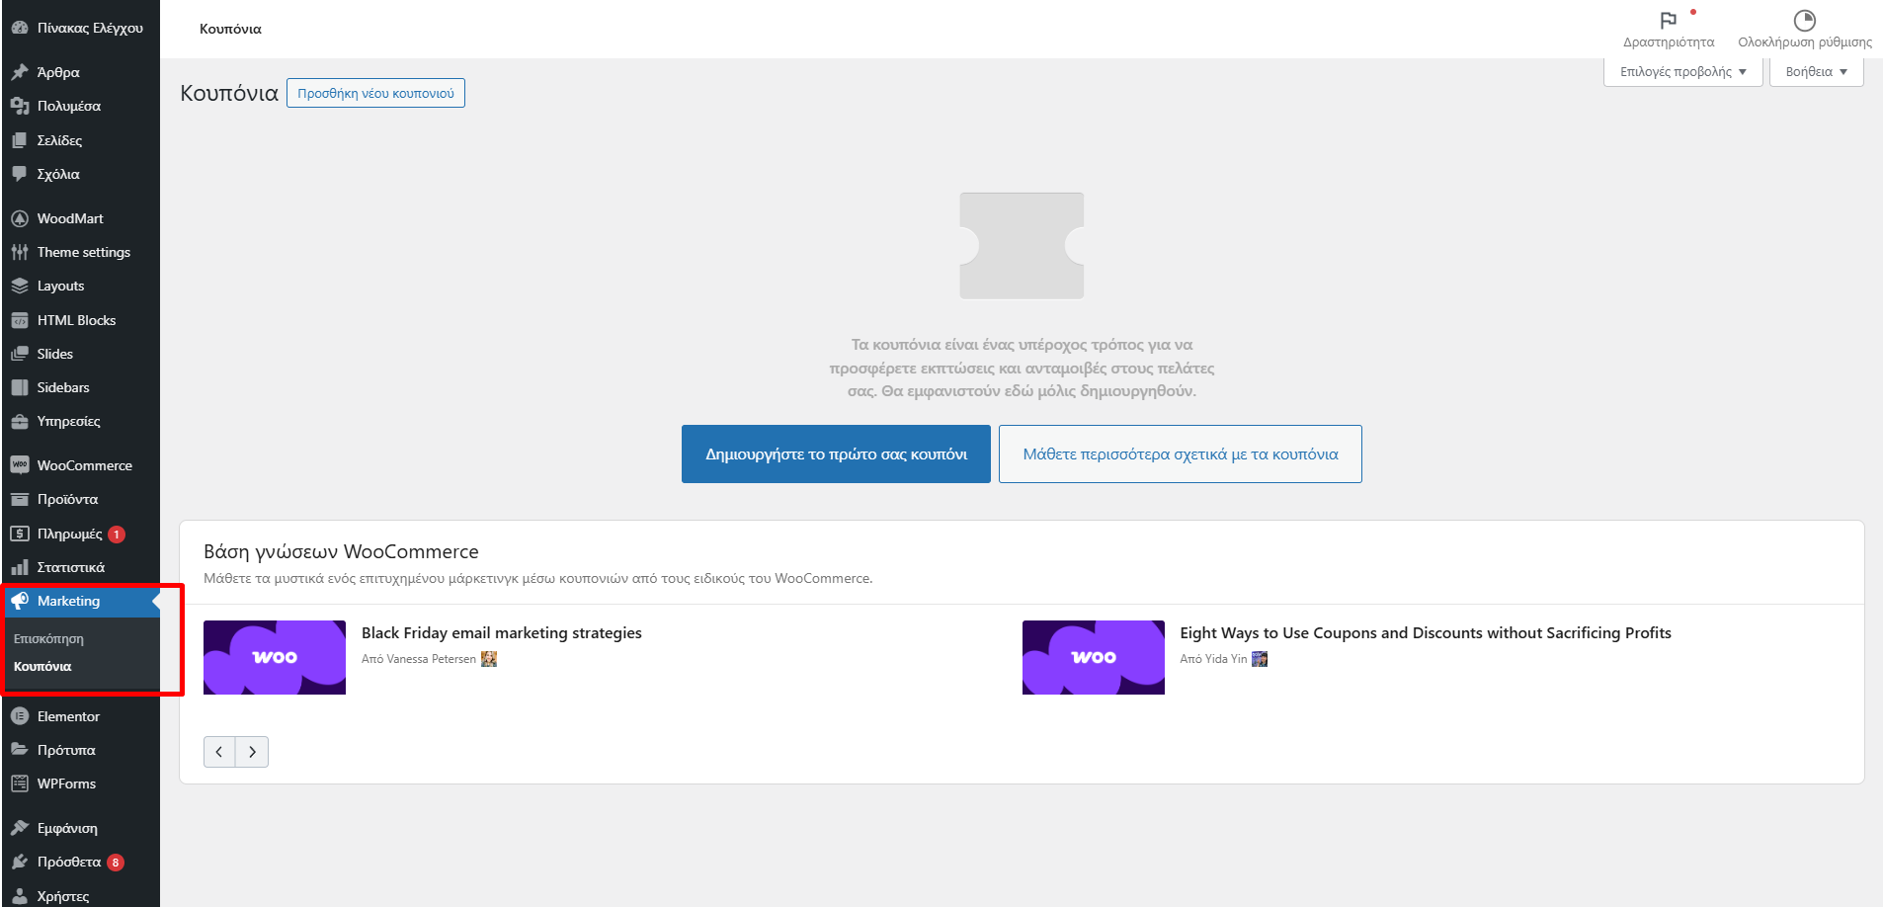
Task: Click the 'Βάση γνώσεων WooCommerce' heading
Action: pyautogui.click(x=341, y=551)
